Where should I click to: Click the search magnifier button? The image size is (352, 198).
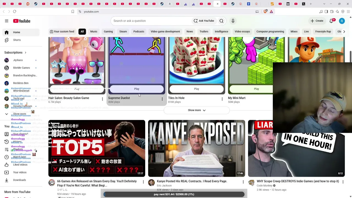[221, 21]
